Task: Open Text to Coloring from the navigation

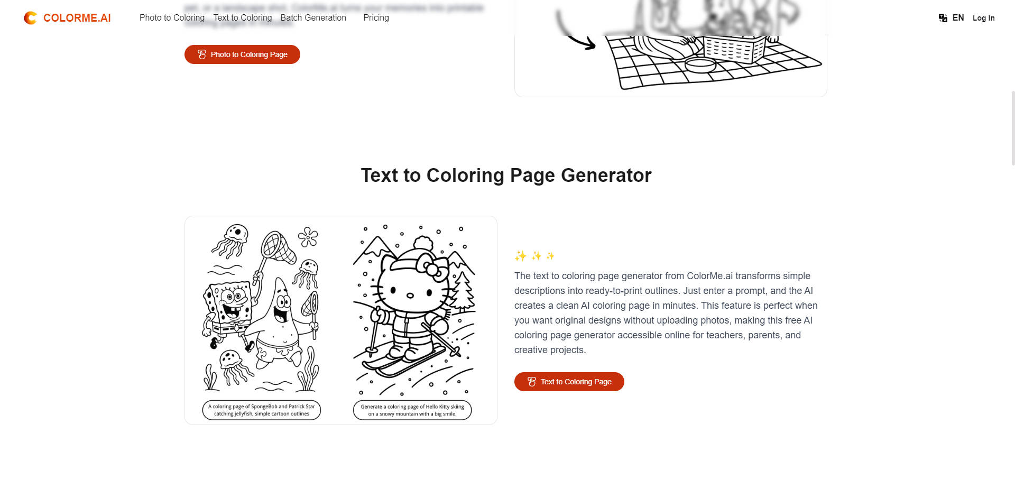Action: pyautogui.click(x=242, y=17)
